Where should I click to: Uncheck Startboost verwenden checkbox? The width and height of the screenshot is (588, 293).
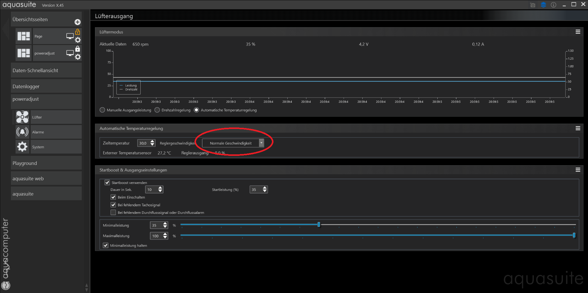point(107,182)
